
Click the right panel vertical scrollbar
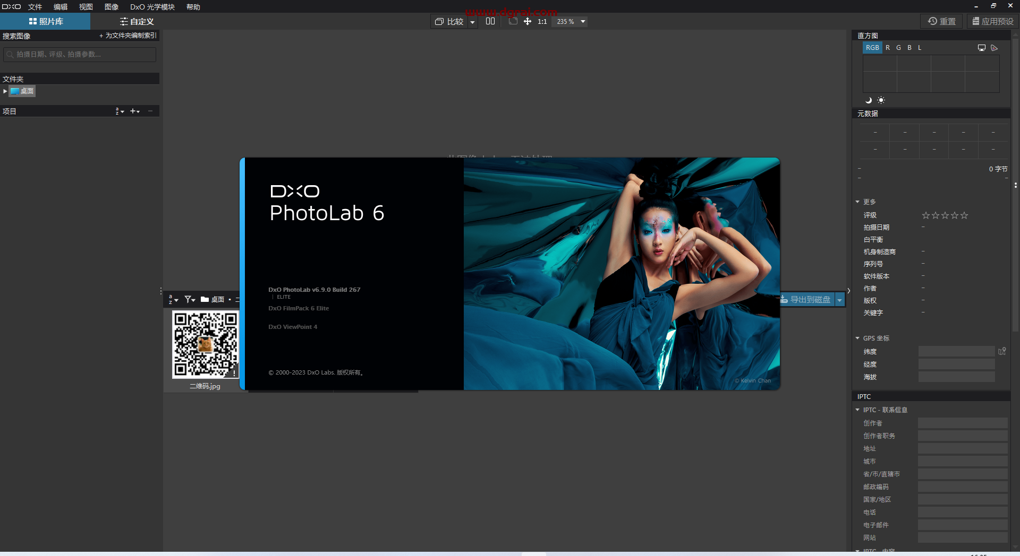coord(1015,186)
